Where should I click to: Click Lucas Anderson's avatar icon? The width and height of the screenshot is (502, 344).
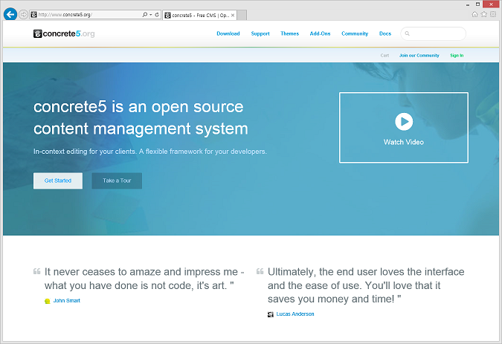point(271,314)
